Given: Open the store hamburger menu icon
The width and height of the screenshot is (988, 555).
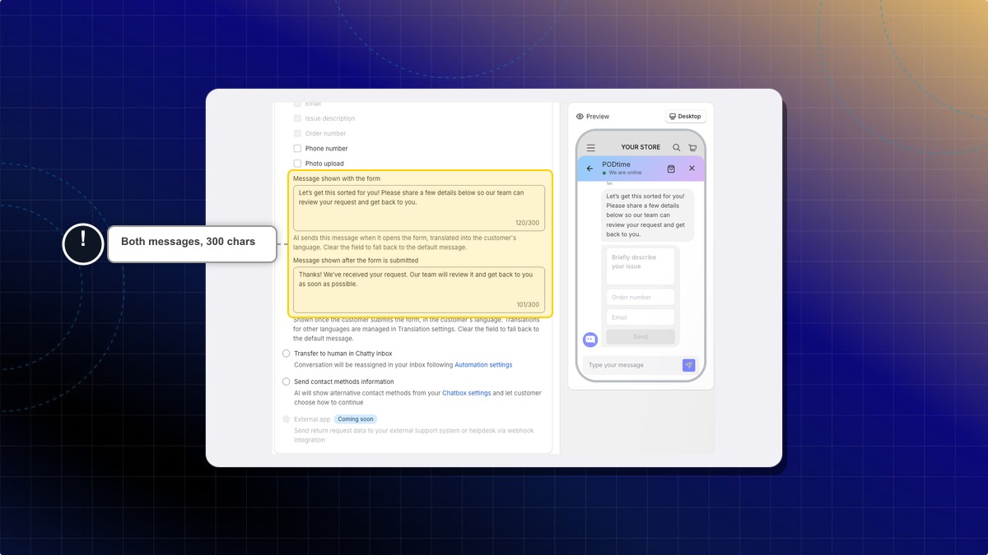Looking at the screenshot, I should (x=591, y=148).
